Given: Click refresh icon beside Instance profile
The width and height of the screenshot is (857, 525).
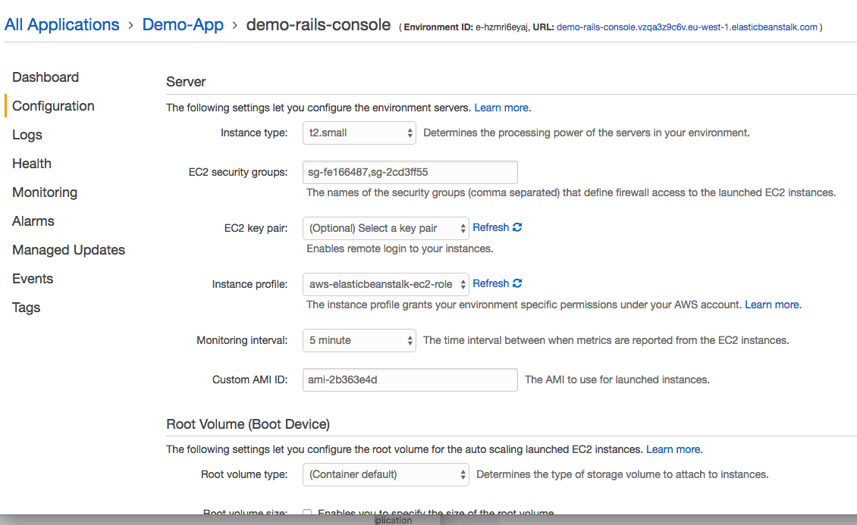Looking at the screenshot, I should coord(517,283).
